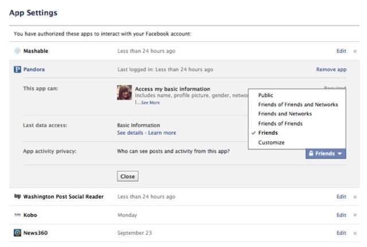Screen dimensions: 367x247
Task: Choose Friends of Friends and Networks
Action: click(298, 104)
